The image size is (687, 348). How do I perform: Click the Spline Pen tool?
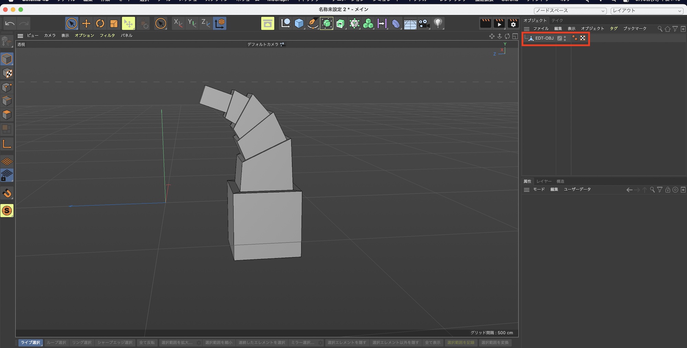click(313, 23)
